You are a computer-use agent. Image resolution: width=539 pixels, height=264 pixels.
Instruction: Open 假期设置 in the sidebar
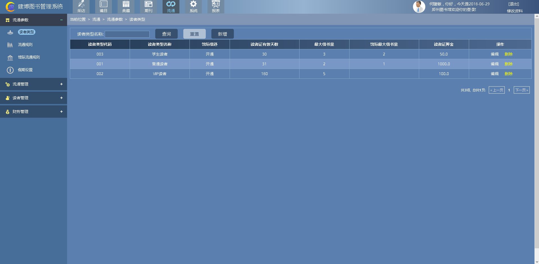click(25, 70)
